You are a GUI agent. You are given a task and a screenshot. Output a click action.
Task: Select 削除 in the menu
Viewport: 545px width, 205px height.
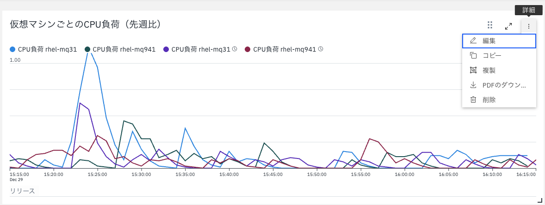click(x=499, y=100)
